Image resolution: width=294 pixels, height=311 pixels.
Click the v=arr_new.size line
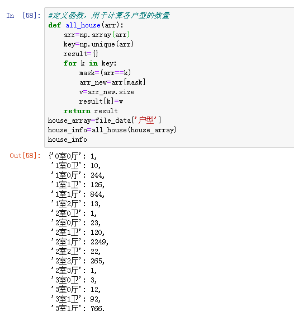click(x=107, y=92)
